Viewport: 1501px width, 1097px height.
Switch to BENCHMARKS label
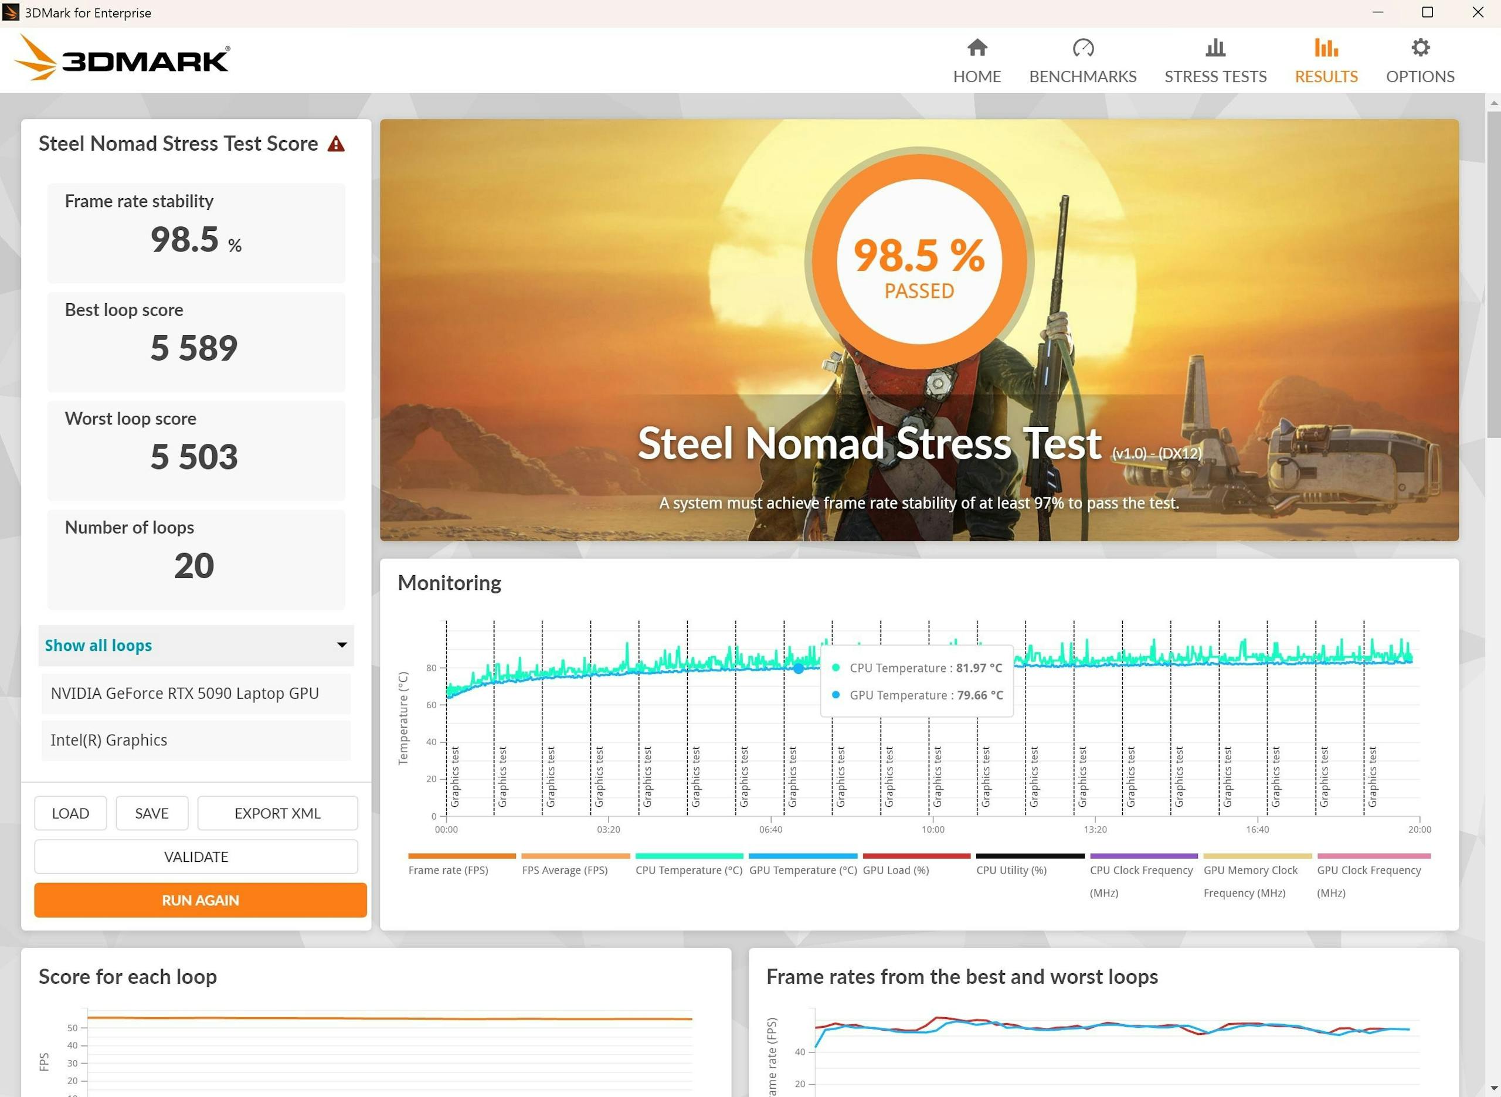1083,76
